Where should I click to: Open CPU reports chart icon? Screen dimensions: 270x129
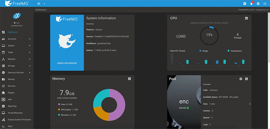tap(246, 18)
